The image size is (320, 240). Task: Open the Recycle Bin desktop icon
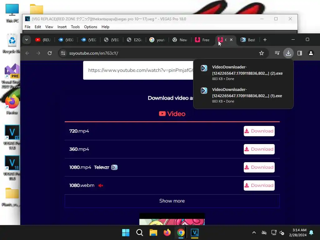pos(12,43)
